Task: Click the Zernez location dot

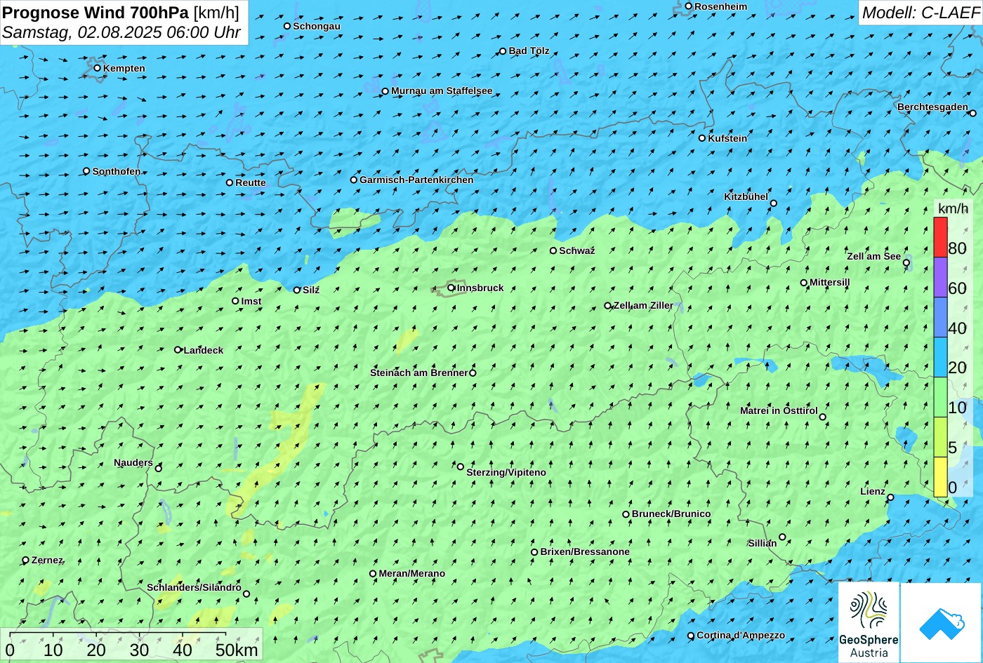Action: 26,560
